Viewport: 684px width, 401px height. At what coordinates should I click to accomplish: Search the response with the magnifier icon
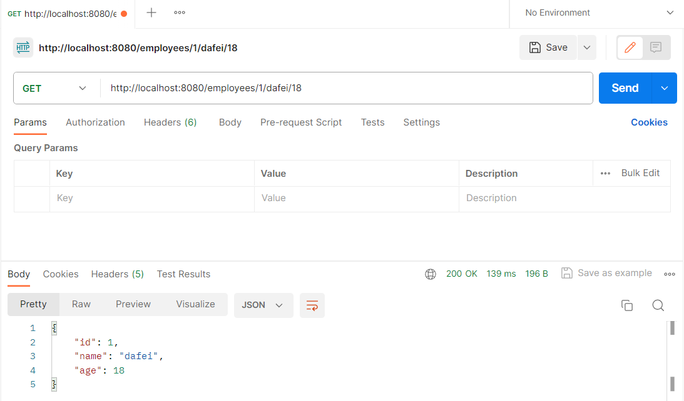pyautogui.click(x=658, y=305)
